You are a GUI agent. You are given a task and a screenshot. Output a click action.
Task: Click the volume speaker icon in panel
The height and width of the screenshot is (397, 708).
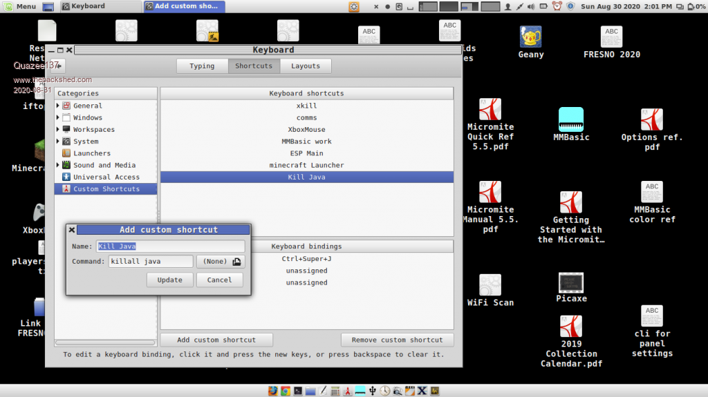[x=531, y=6]
